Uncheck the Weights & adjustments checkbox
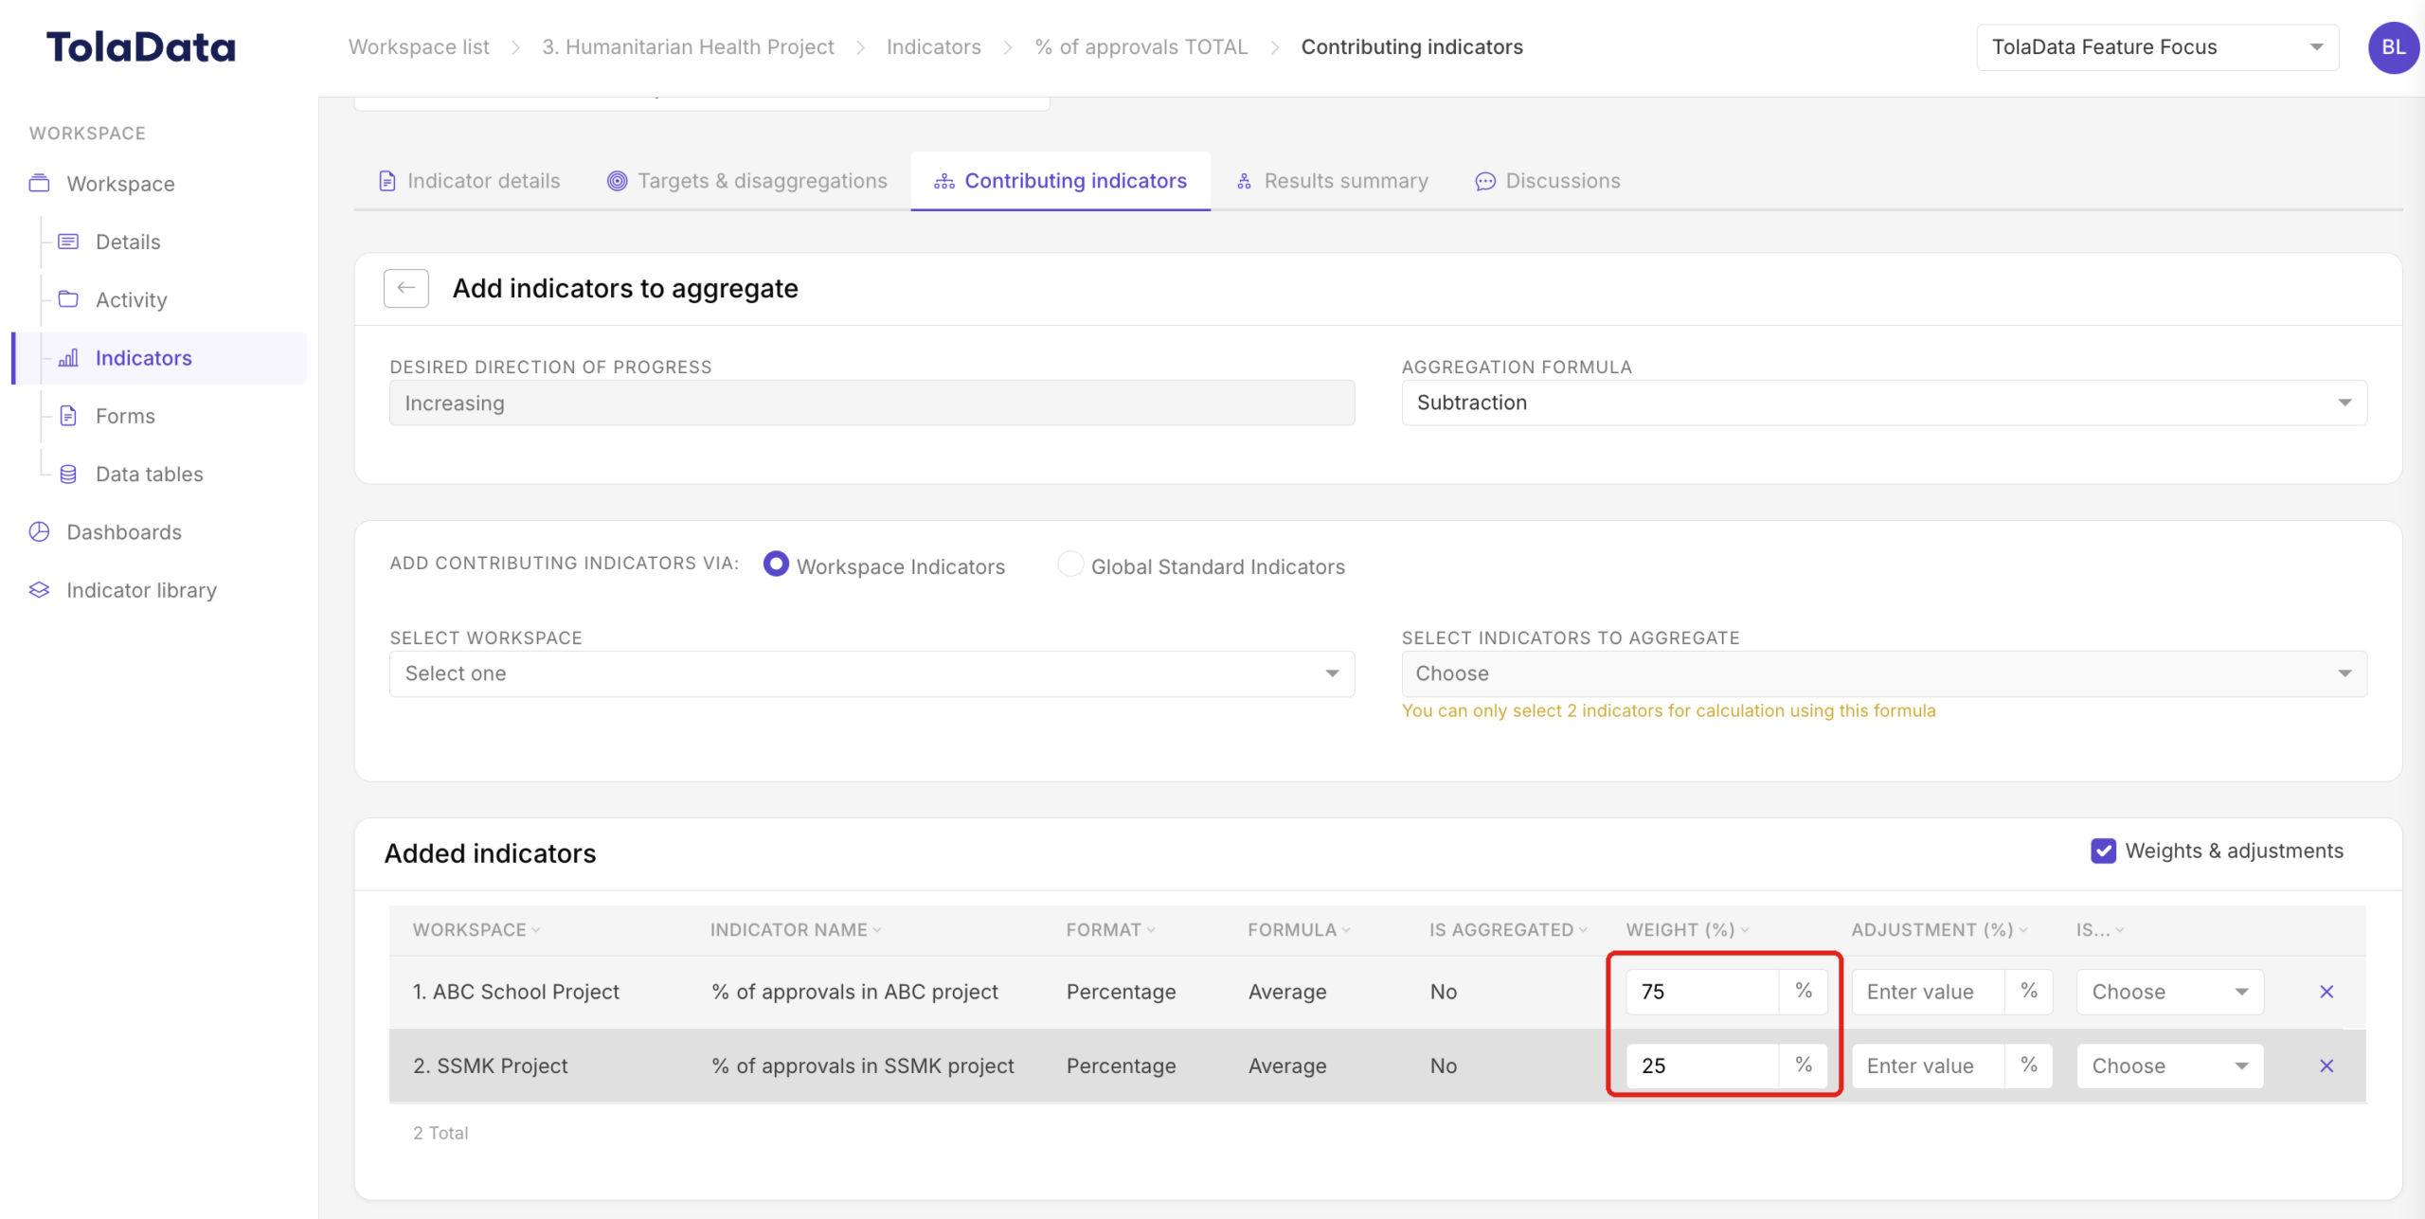2425x1219 pixels. point(2103,851)
